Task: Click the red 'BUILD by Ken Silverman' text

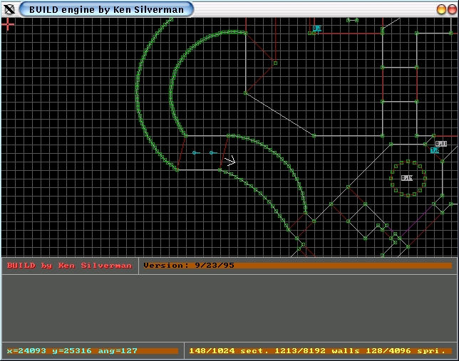Action: [x=69, y=266]
